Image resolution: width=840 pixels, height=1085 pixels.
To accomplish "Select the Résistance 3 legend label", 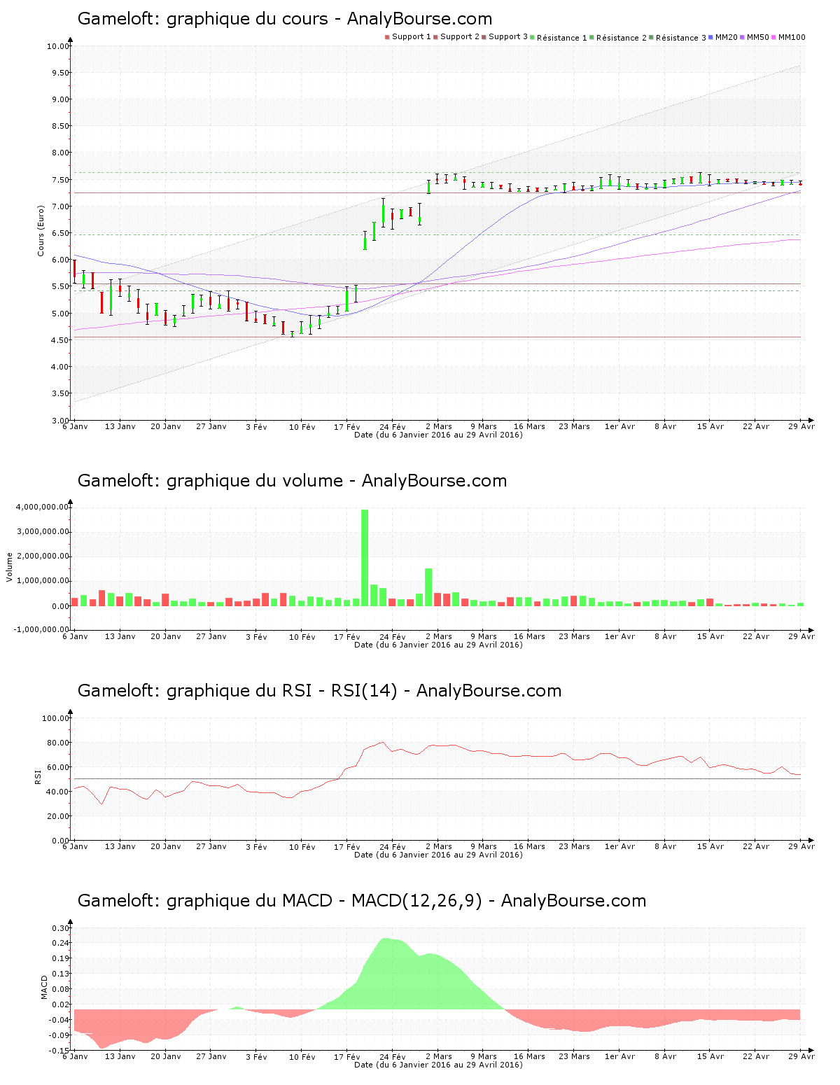I will click(681, 38).
